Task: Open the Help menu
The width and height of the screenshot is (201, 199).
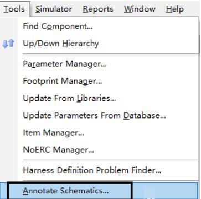Action: pos(175,9)
